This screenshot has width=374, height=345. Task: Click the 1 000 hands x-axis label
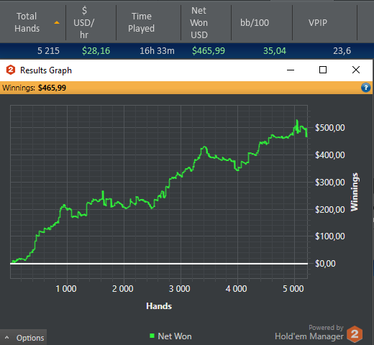coord(66,289)
